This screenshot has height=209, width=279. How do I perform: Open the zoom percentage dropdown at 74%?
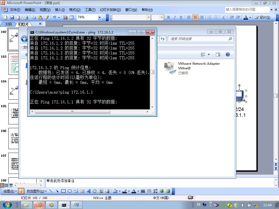(x=100, y=17)
